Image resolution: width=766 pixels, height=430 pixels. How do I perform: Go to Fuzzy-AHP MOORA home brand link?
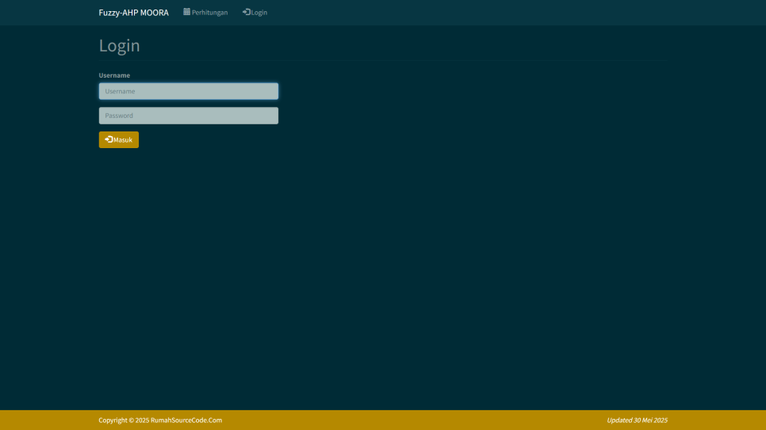[x=133, y=13]
